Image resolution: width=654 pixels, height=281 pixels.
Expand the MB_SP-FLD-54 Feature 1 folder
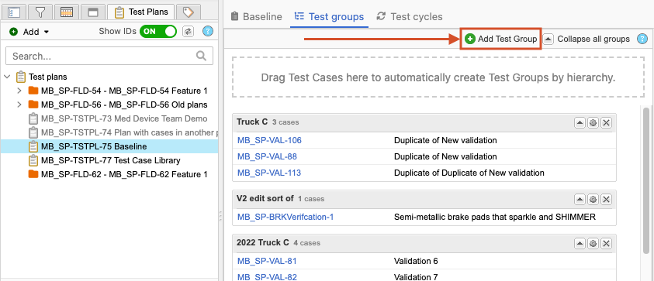point(19,91)
